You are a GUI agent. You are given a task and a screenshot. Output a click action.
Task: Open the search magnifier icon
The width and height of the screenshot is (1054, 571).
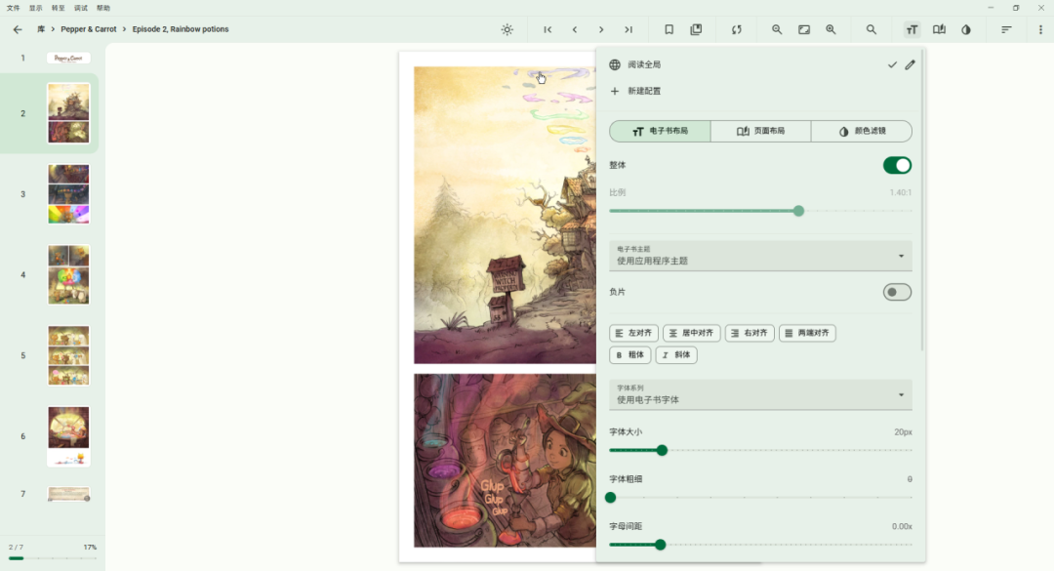(x=872, y=29)
